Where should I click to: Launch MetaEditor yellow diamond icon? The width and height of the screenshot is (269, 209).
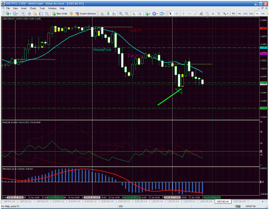[71, 13]
